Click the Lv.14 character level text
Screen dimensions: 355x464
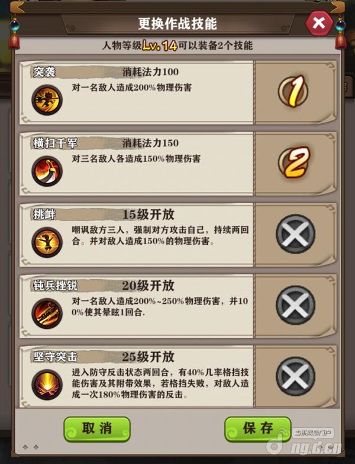point(160,46)
